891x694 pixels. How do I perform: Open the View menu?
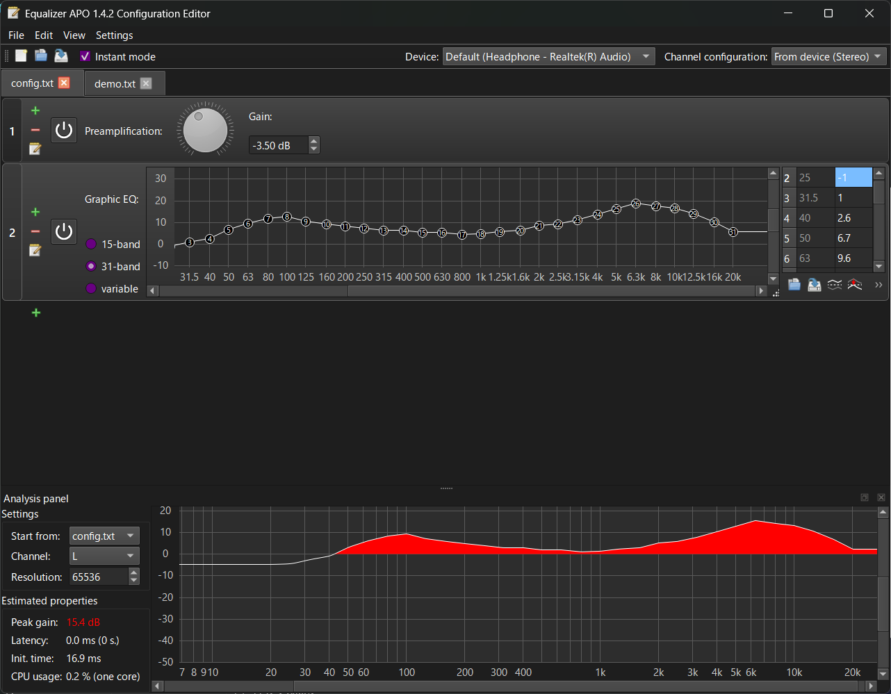pyautogui.click(x=74, y=35)
